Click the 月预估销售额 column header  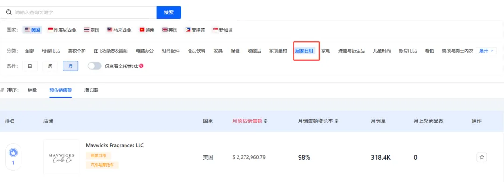pos(247,121)
